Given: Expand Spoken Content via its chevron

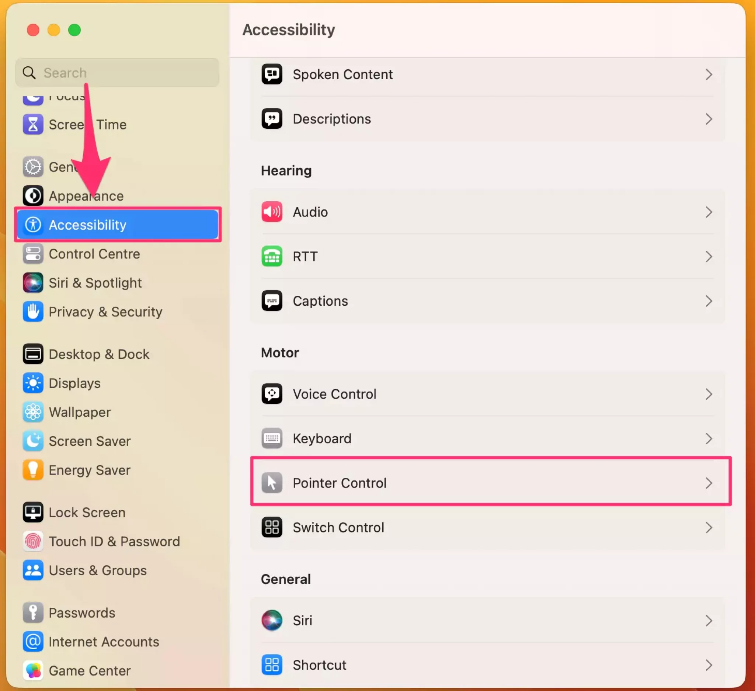Looking at the screenshot, I should click(709, 74).
